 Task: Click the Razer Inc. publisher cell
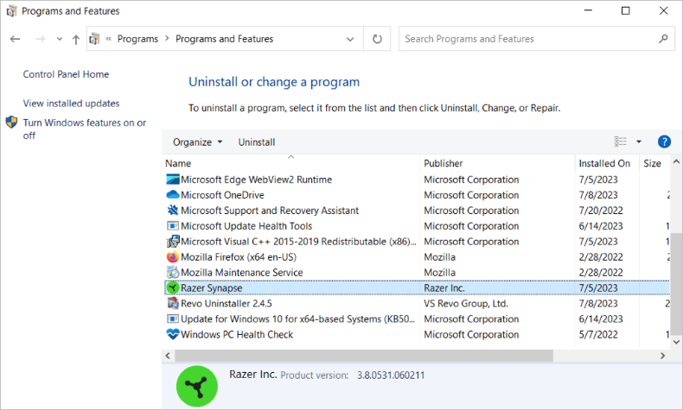pyautogui.click(x=444, y=287)
